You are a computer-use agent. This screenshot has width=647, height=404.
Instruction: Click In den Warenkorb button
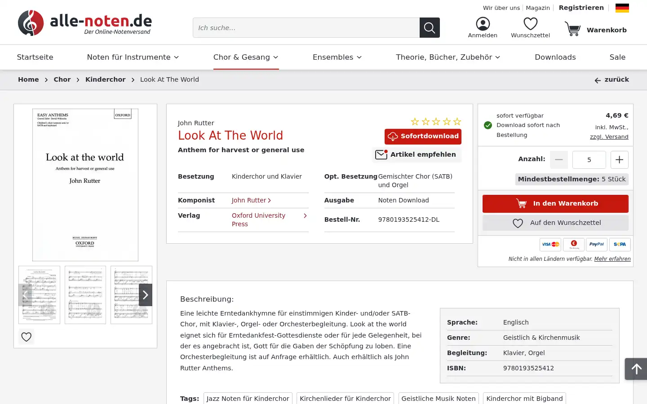coord(555,204)
